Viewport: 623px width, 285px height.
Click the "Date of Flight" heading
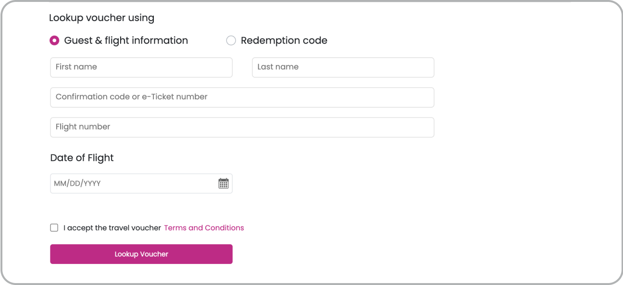click(82, 158)
